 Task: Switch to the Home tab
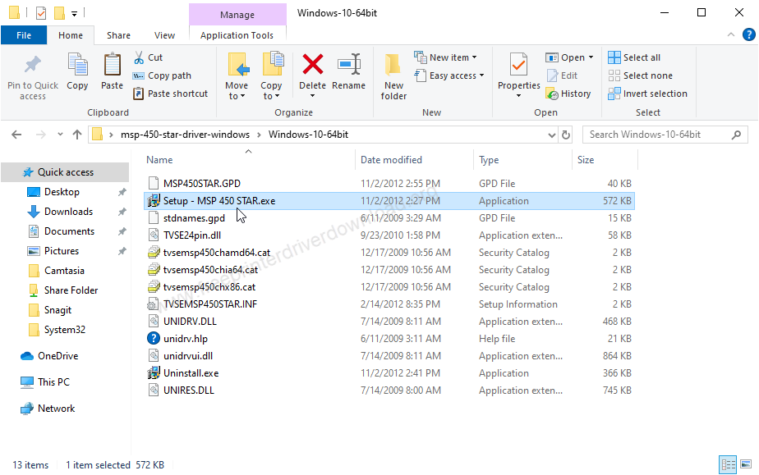coord(71,35)
